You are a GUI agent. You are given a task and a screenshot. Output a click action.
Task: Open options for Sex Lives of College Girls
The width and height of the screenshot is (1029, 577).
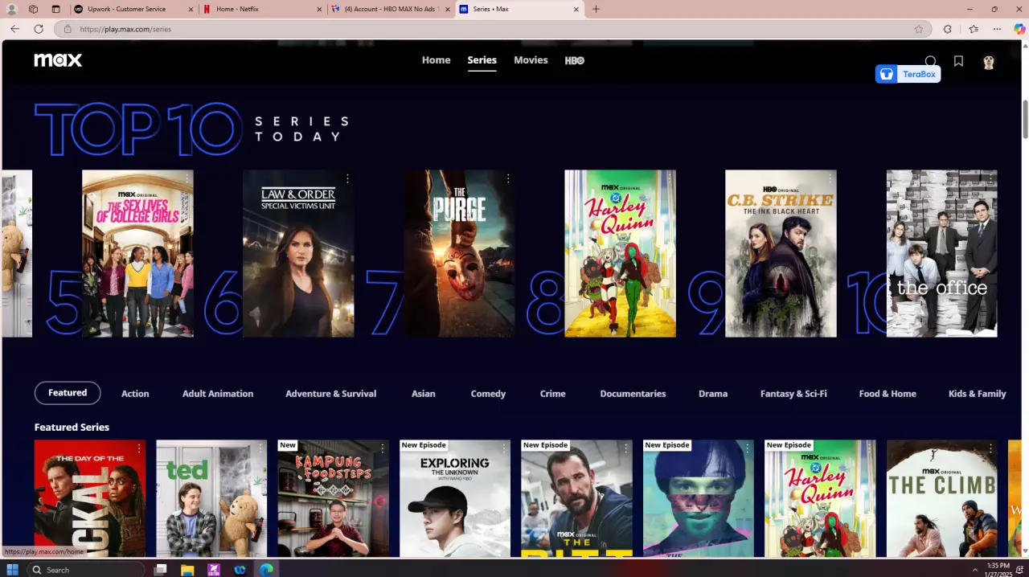coord(187,178)
